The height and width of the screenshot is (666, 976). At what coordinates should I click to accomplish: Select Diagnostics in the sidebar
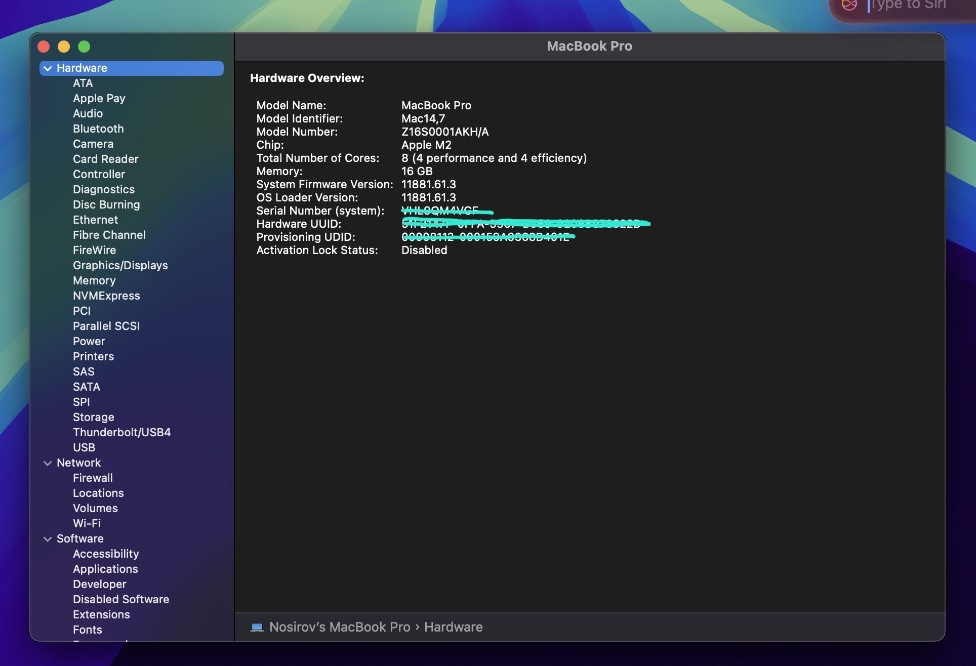(x=104, y=190)
